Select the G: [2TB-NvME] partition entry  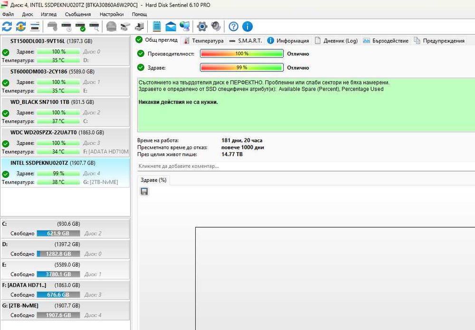(66, 311)
